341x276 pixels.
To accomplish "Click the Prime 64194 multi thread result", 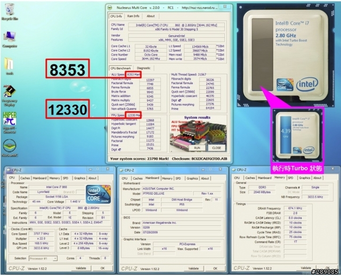I will tap(210, 108).
